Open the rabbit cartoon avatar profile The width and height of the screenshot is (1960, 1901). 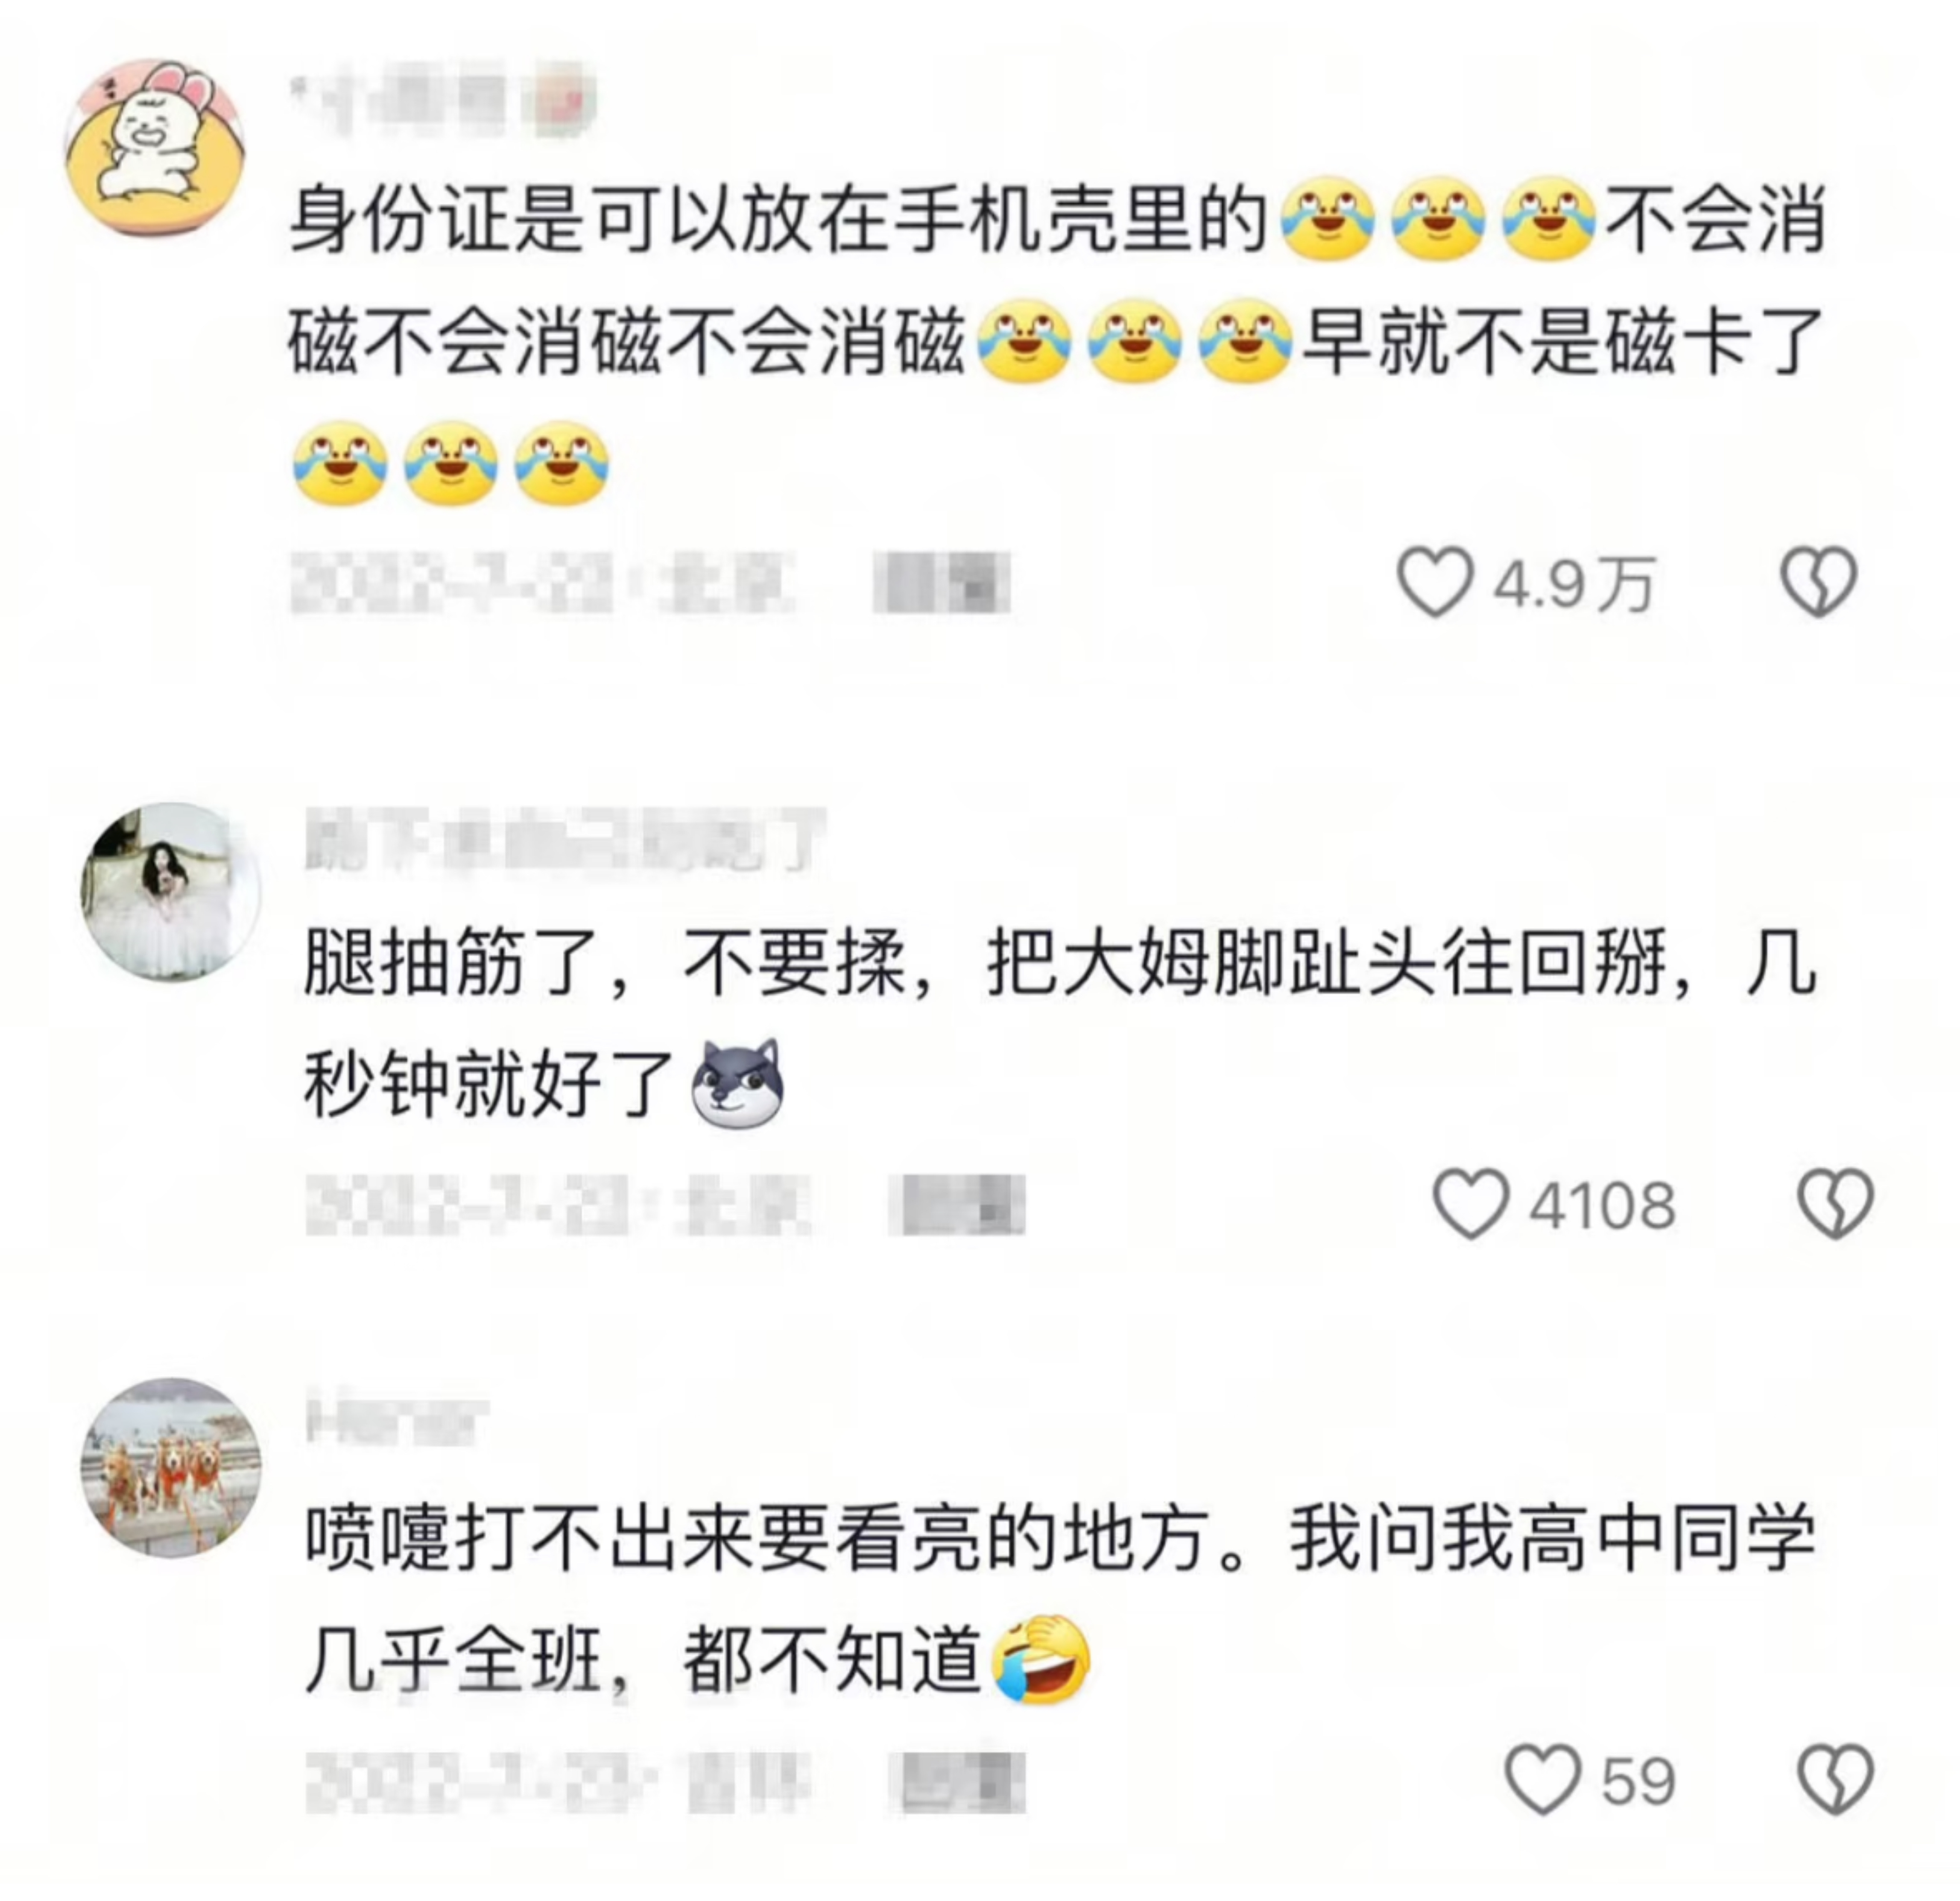click(x=155, y=147)
